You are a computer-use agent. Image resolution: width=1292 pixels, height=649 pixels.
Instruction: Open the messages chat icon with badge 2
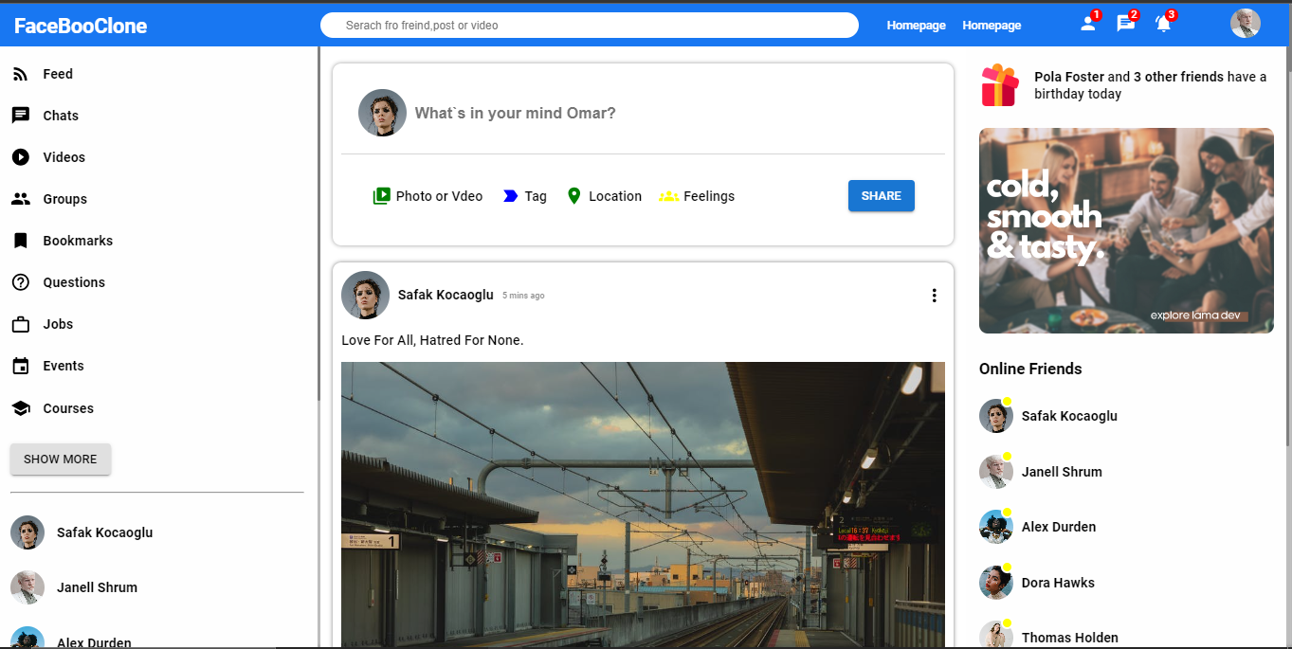(1125, 24)
